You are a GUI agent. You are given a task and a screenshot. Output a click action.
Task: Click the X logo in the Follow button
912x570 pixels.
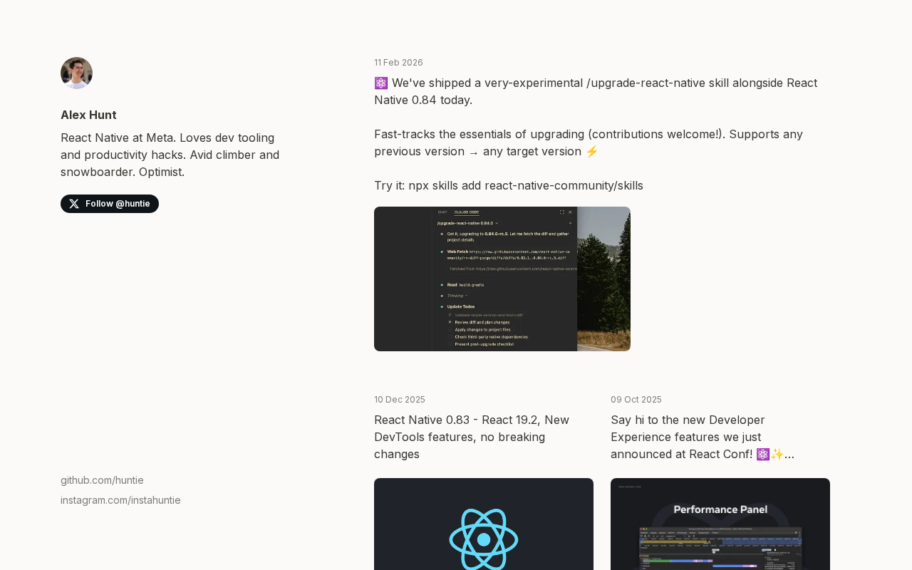click(74, 204)
